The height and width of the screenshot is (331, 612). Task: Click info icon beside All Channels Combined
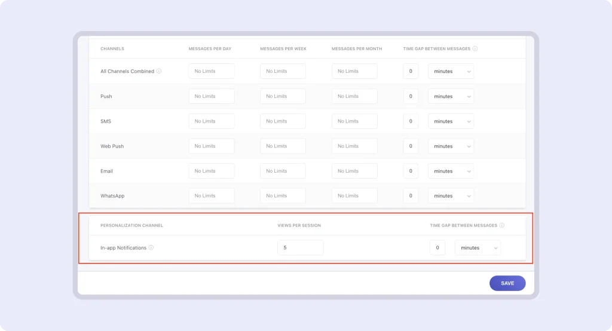[159, 71]
